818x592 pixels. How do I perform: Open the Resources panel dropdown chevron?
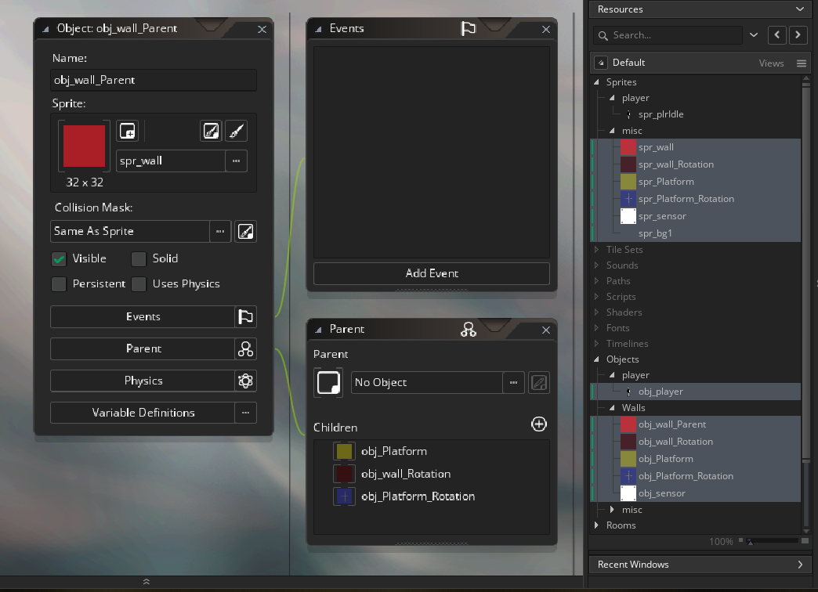[x=800, y=9]
